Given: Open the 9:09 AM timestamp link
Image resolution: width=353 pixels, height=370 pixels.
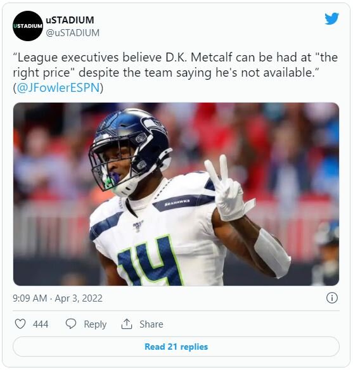Looking at the screenshot, I should pos(30,298).
